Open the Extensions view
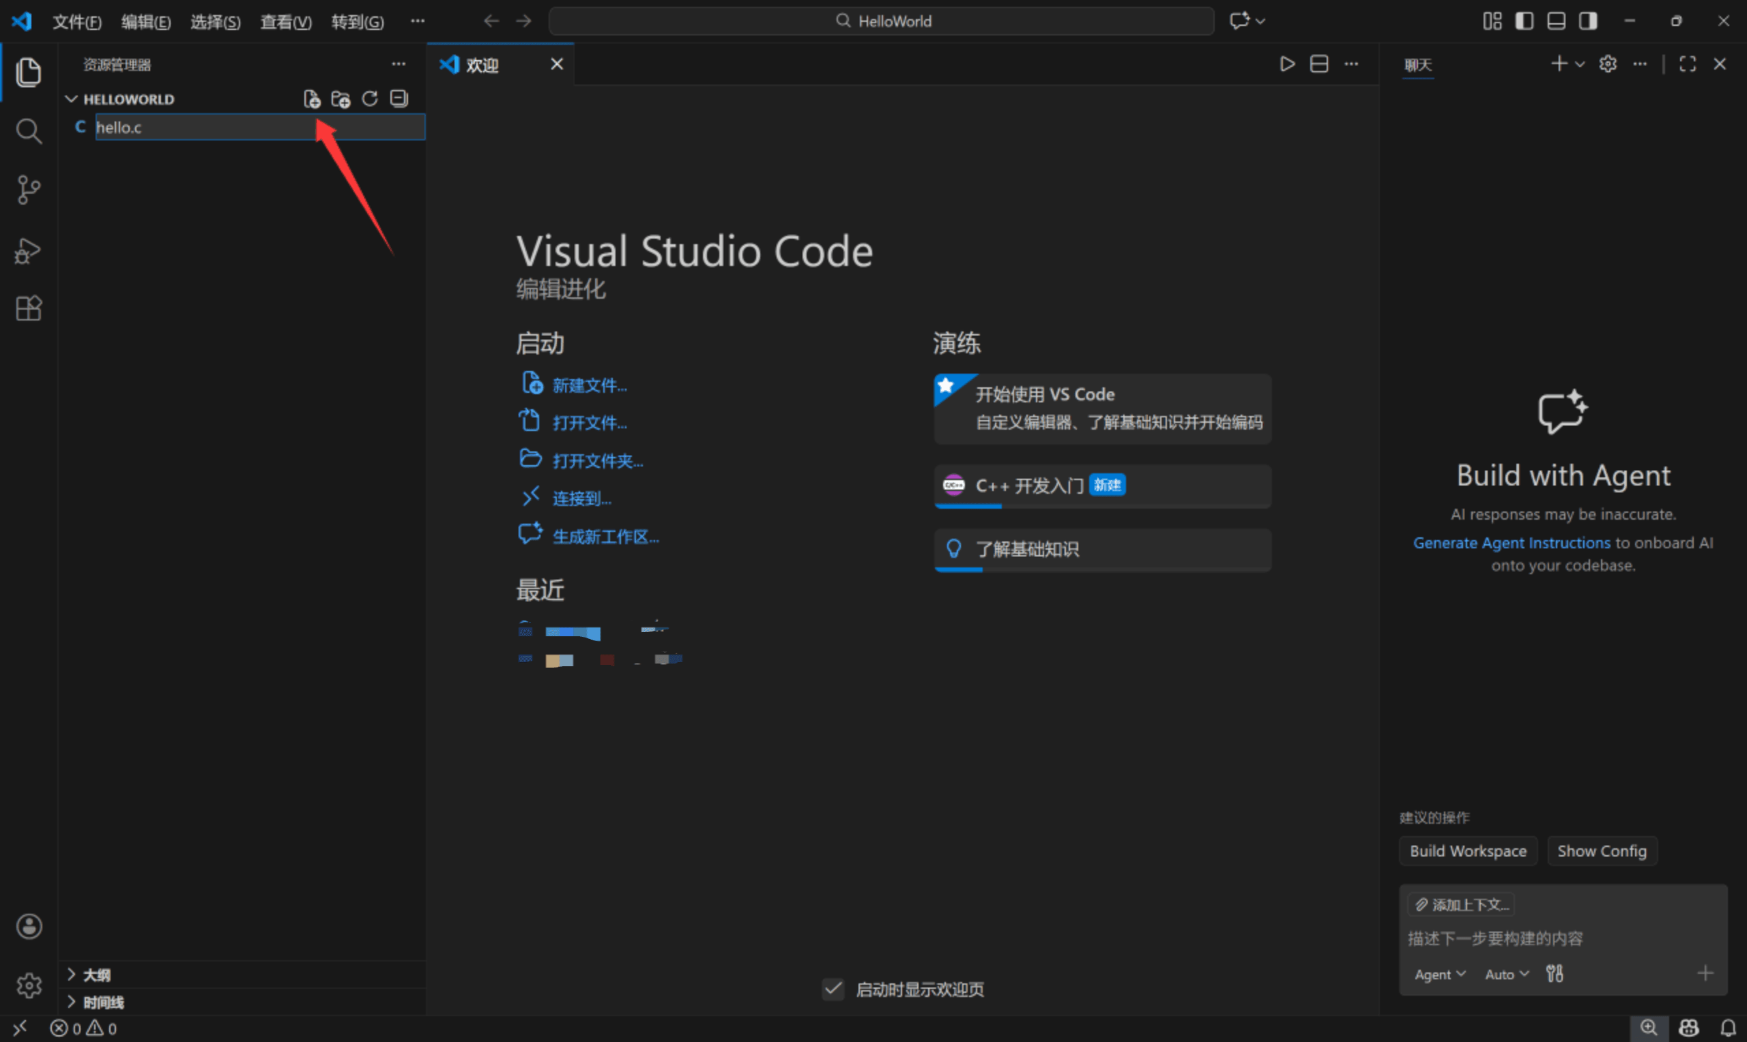 click(x=29, y=309)
